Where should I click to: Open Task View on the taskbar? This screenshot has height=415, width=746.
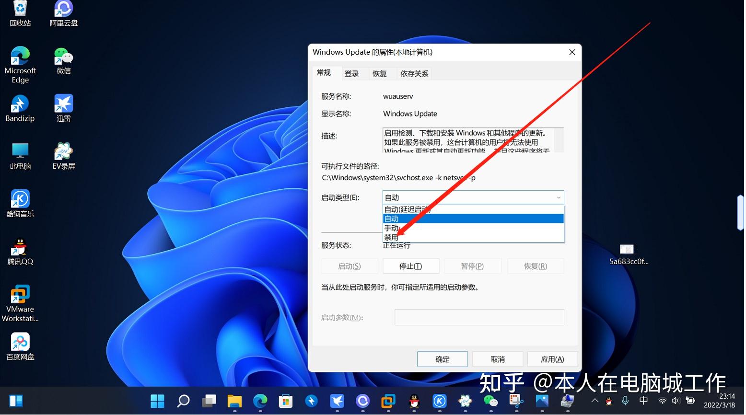(x=209, y=401)
